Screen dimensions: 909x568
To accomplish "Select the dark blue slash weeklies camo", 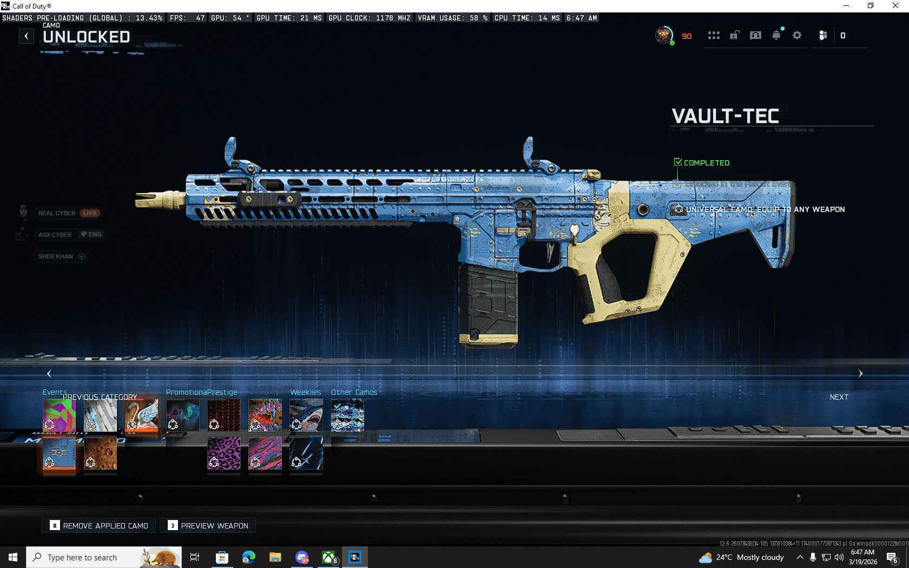I will tap(306, 453).
